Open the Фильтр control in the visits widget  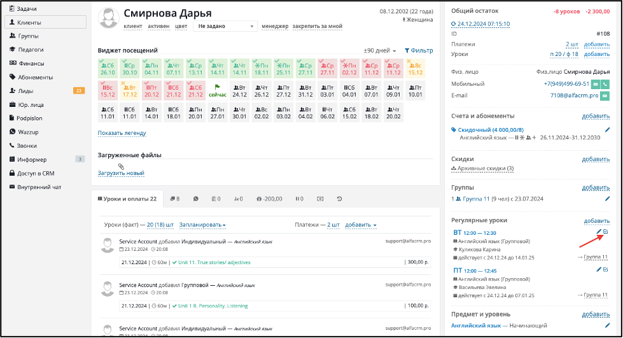[419, 50]
